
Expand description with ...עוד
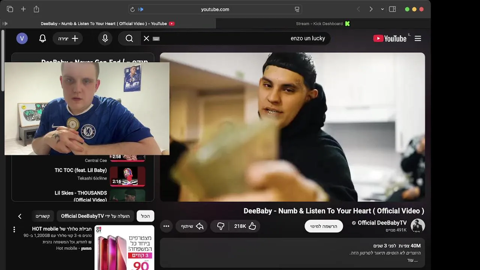(x=412, y=260)
